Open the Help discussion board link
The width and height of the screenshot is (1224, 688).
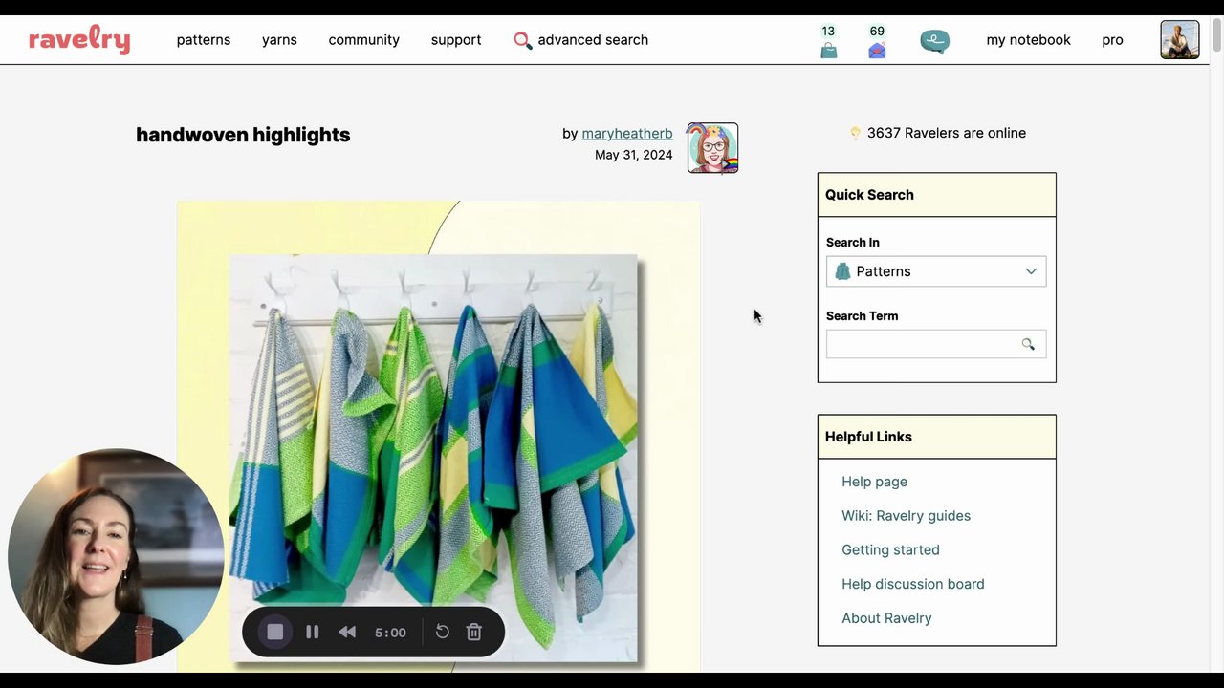click(x=912, y=584)
